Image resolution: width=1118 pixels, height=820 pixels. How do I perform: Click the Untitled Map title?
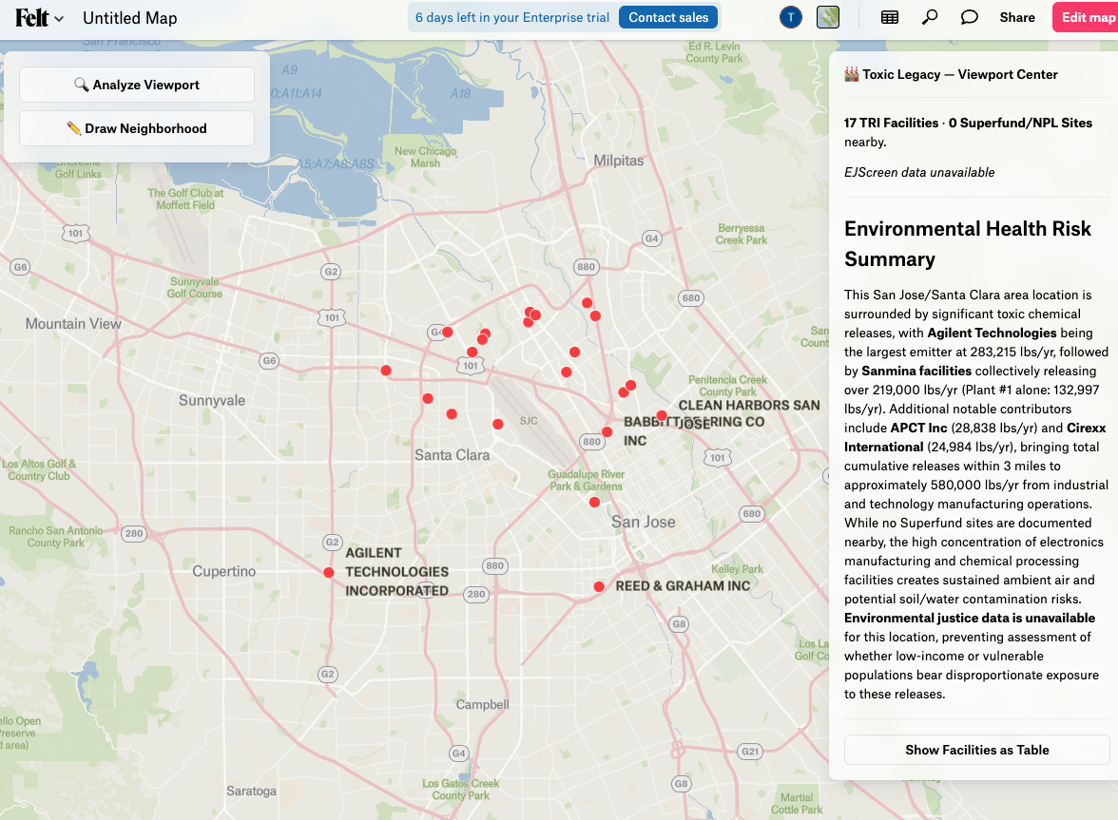129,18
